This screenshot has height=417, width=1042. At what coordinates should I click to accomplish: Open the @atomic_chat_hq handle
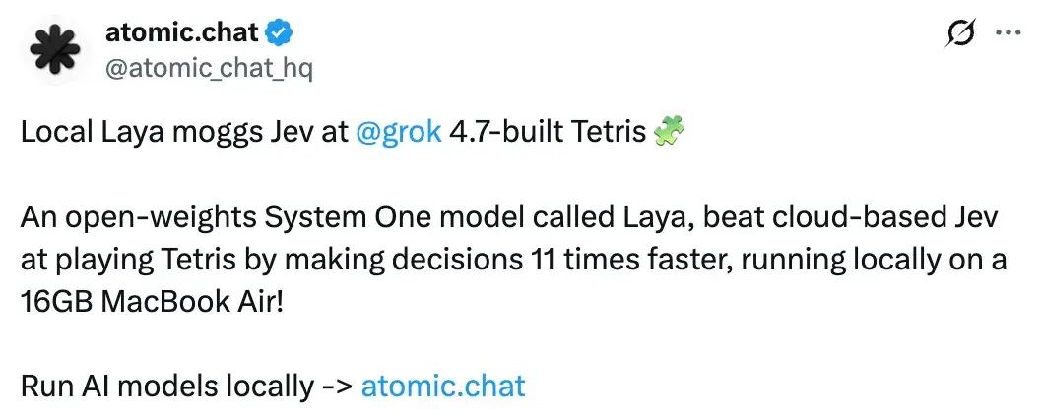(x=209, y=68)
